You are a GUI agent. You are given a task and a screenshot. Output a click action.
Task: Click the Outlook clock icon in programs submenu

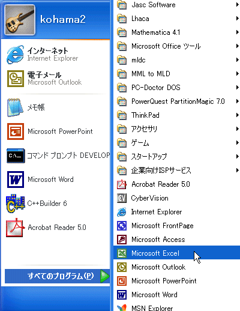tap(122, 267)
